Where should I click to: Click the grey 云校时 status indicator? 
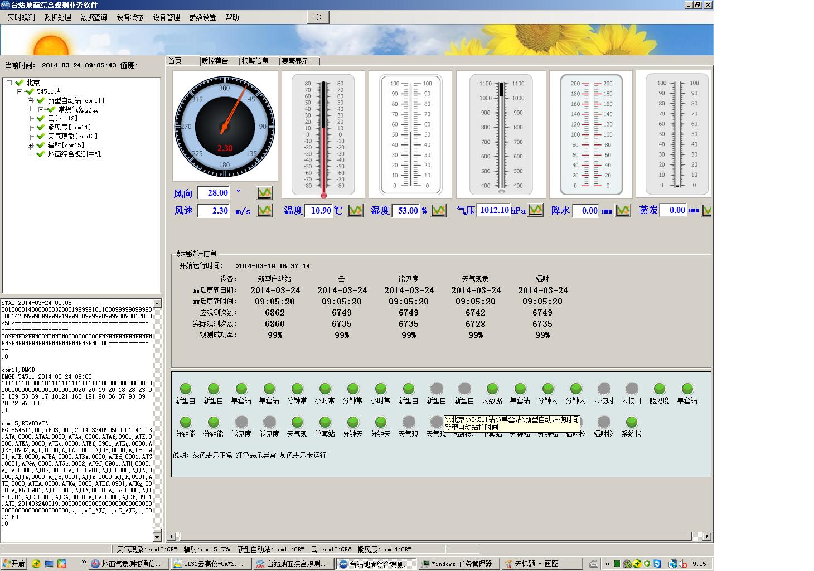[x=604, y=389]
